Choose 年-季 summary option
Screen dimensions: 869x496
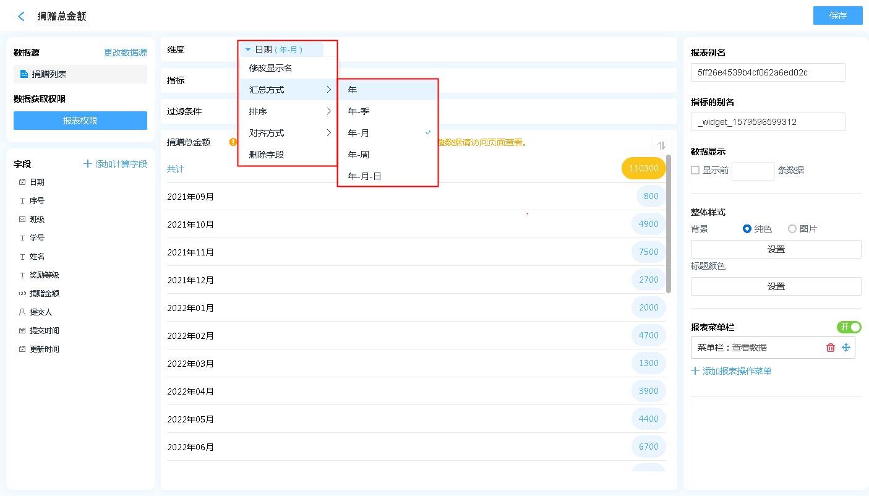(359, 111)
